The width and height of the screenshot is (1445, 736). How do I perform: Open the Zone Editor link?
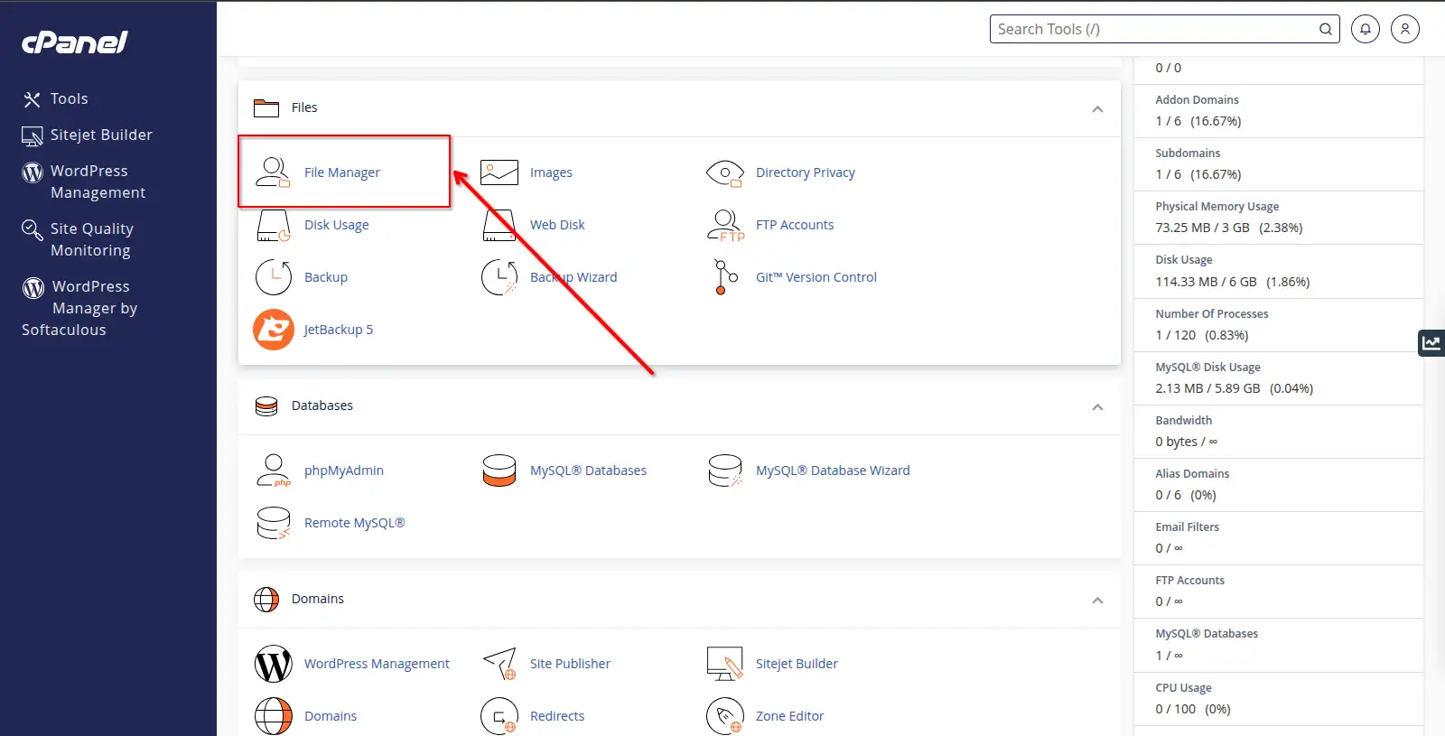point(789,716)
